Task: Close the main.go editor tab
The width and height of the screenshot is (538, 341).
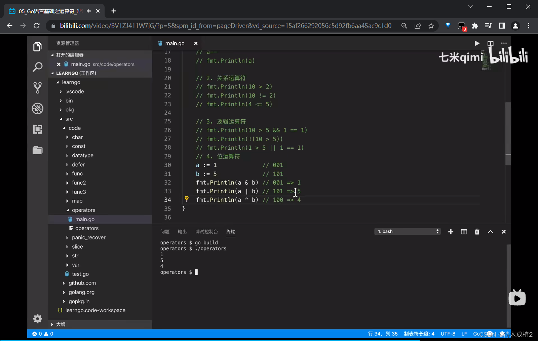Action: 196,43
